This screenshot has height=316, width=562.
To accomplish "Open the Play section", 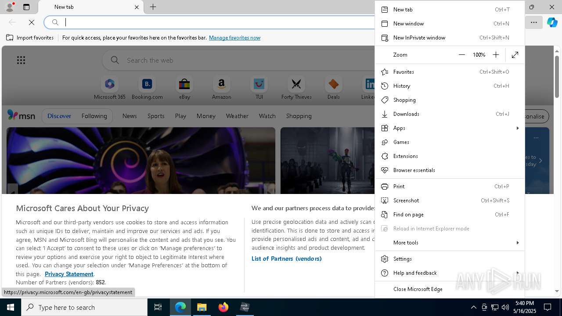I will point(180,116).
